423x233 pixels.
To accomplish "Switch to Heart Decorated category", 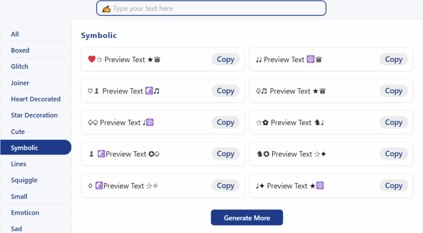I will point(36,99).
